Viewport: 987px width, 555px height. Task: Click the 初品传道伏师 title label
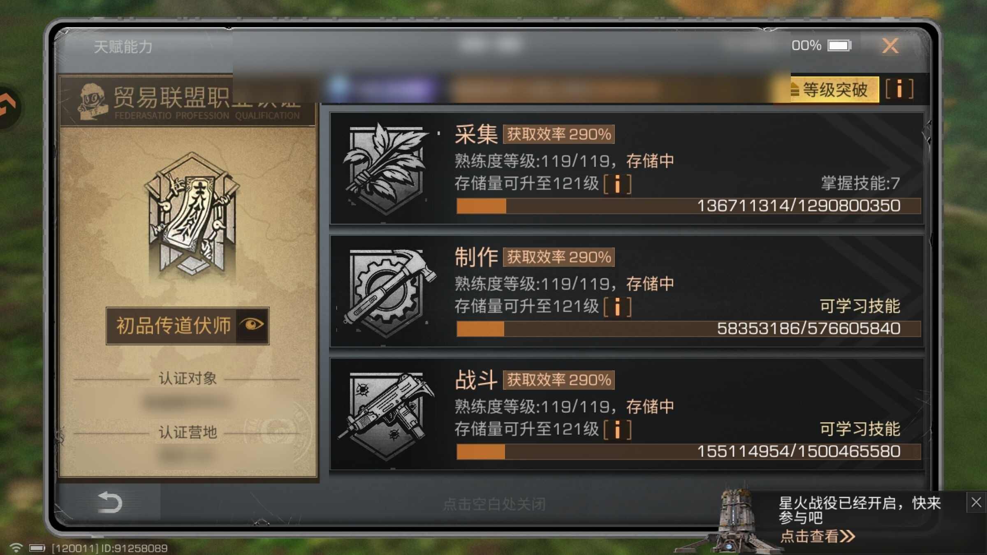pos(173,325)
